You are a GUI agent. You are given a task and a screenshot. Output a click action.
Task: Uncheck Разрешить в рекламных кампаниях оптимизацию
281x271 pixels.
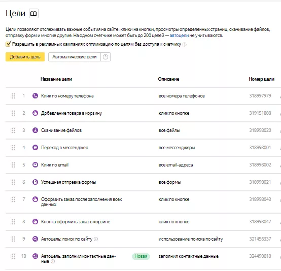point(8,44)
